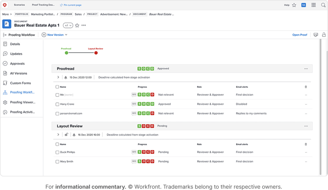Click Final decision alert for Duck Phillips
Screen dimensions: 328x190
(245, 152)
